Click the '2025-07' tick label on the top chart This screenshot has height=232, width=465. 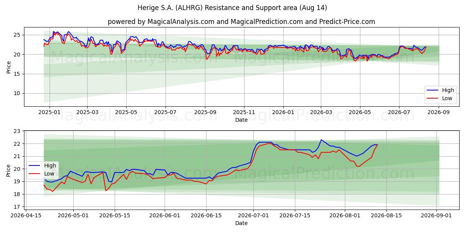click(165, 113)
